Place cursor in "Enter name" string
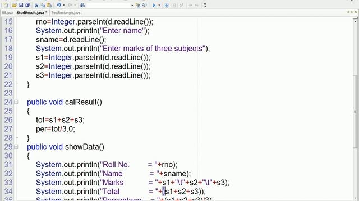This screenshot has height=201, width=359. 122,31
